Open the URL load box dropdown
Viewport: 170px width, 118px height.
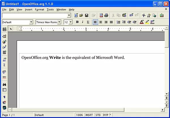[x=69, y=15]
